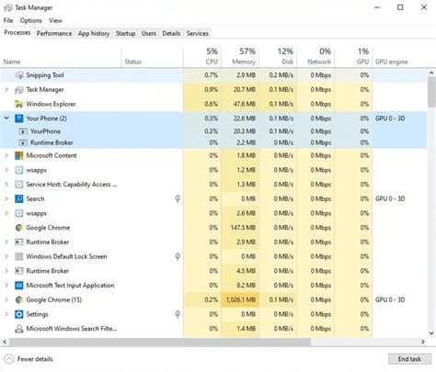
Task: Expand the Google Chrome (15) group
Action: [x=6, y=299]
